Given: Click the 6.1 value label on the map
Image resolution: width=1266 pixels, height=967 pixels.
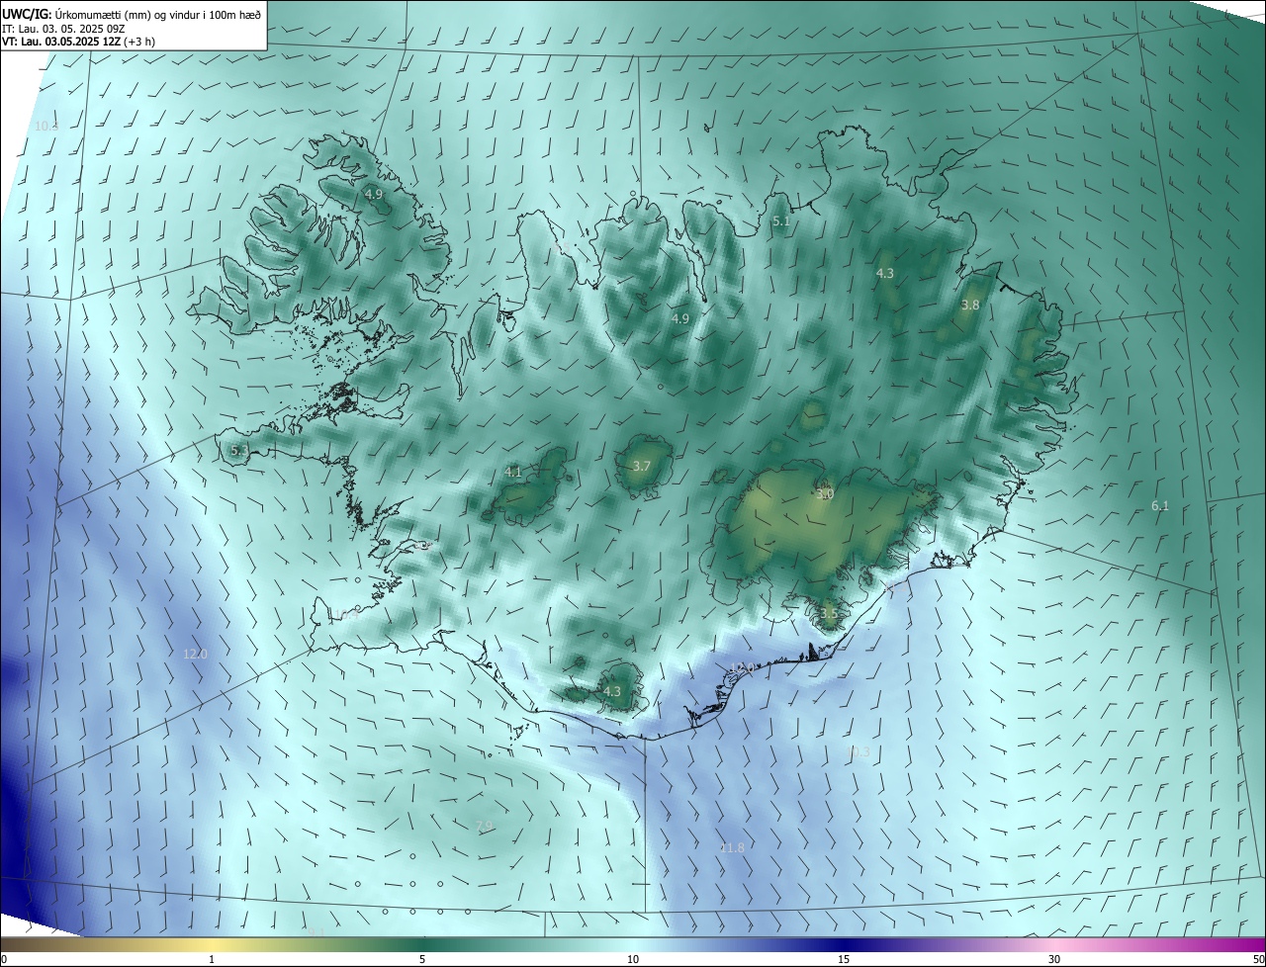Looking at the screenshot, I should [x=1160, y=506].
